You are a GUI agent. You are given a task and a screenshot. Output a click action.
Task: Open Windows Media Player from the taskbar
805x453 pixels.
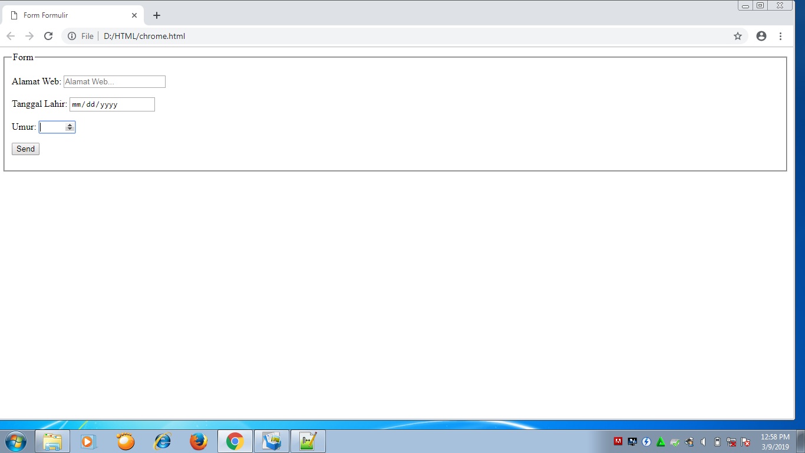(89, 441)
